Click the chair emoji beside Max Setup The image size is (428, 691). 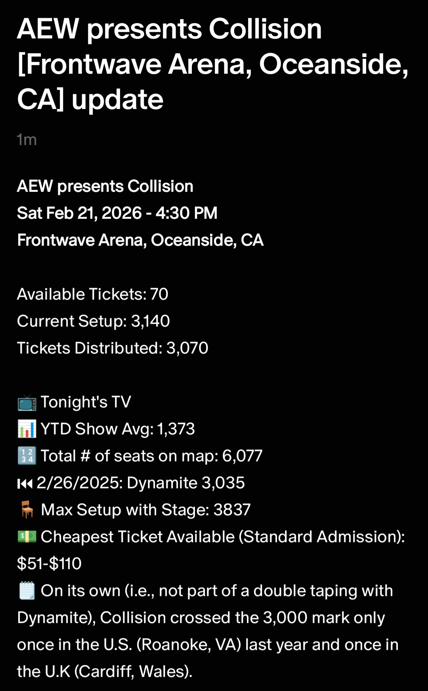tap(27, 510)
